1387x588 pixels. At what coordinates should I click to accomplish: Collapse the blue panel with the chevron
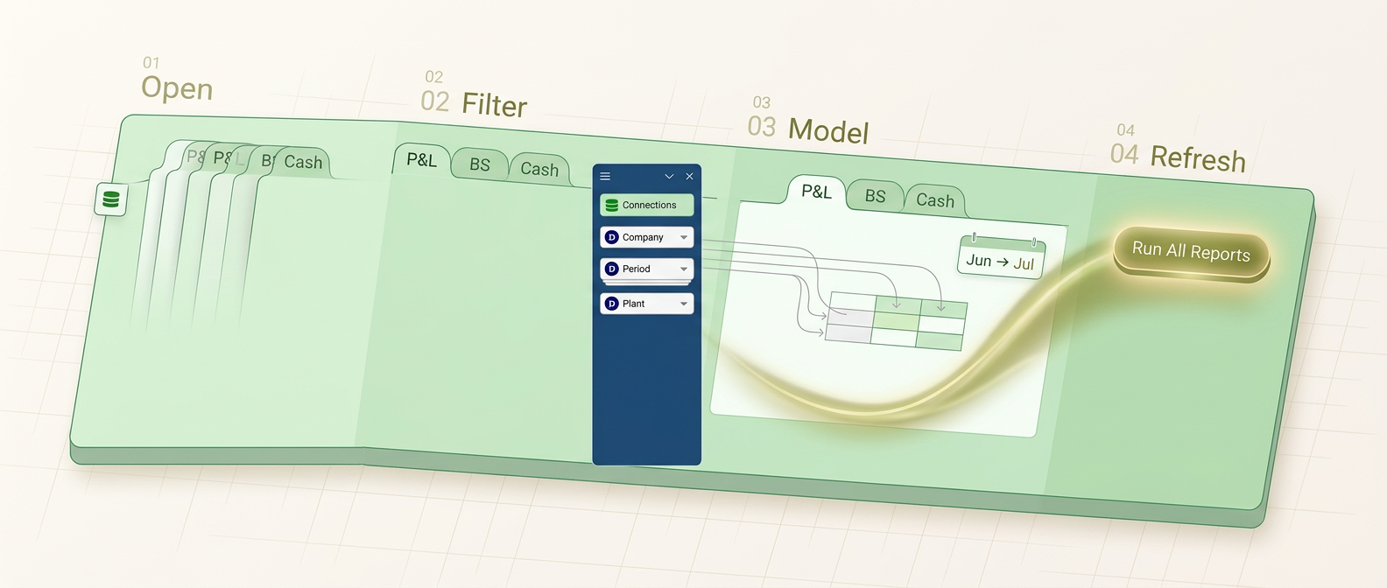point(669,177)
